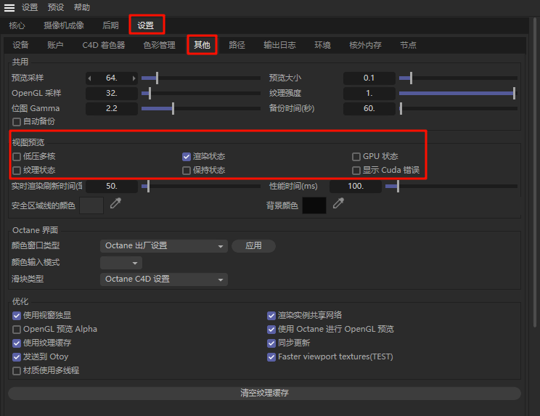Open the 预设 menu

pyautogui.click(x=56, y=7)
